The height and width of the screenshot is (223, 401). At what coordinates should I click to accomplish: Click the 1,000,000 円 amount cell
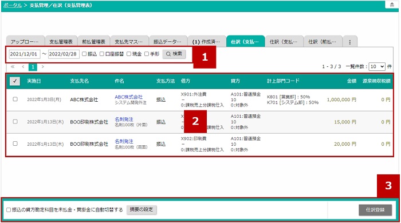341,99
